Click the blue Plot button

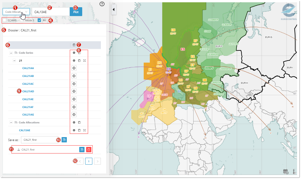76,12
